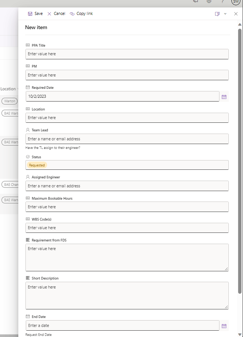Click the Requirement from FDS text area
Screen dimensions: 243x337
pyautogui.click(x=127, y=257)
